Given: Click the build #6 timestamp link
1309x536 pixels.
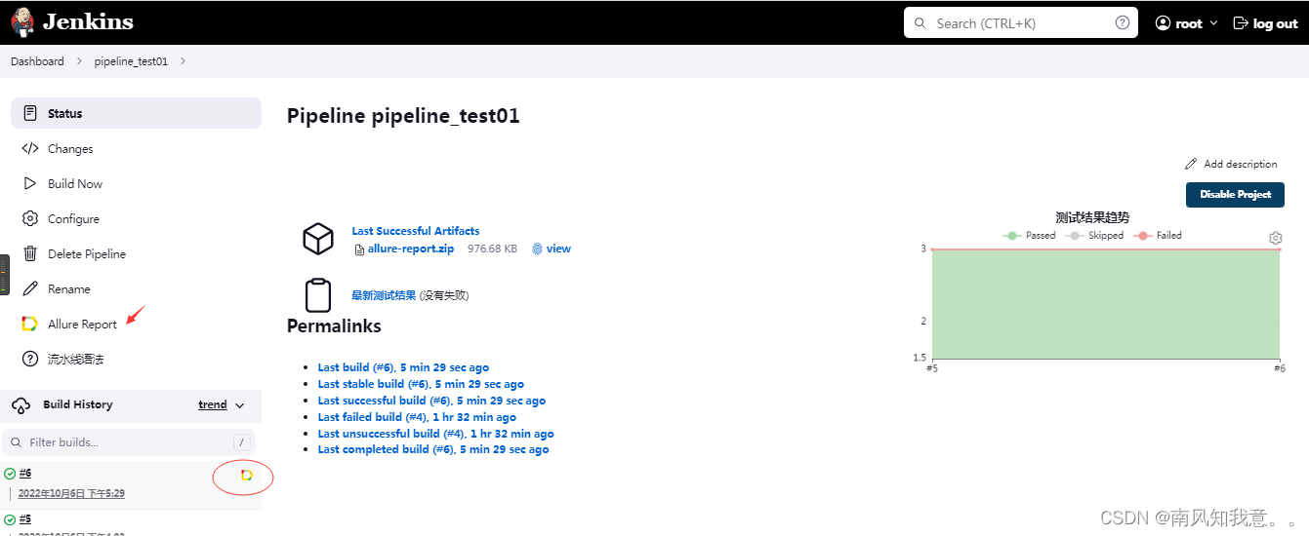Looking at the screenshot, I should (71, 493).
